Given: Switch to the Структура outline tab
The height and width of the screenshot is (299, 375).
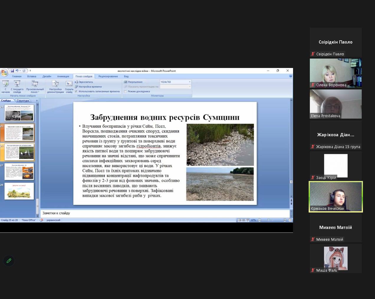Looking at the screenshot, I should pos(23,101).
